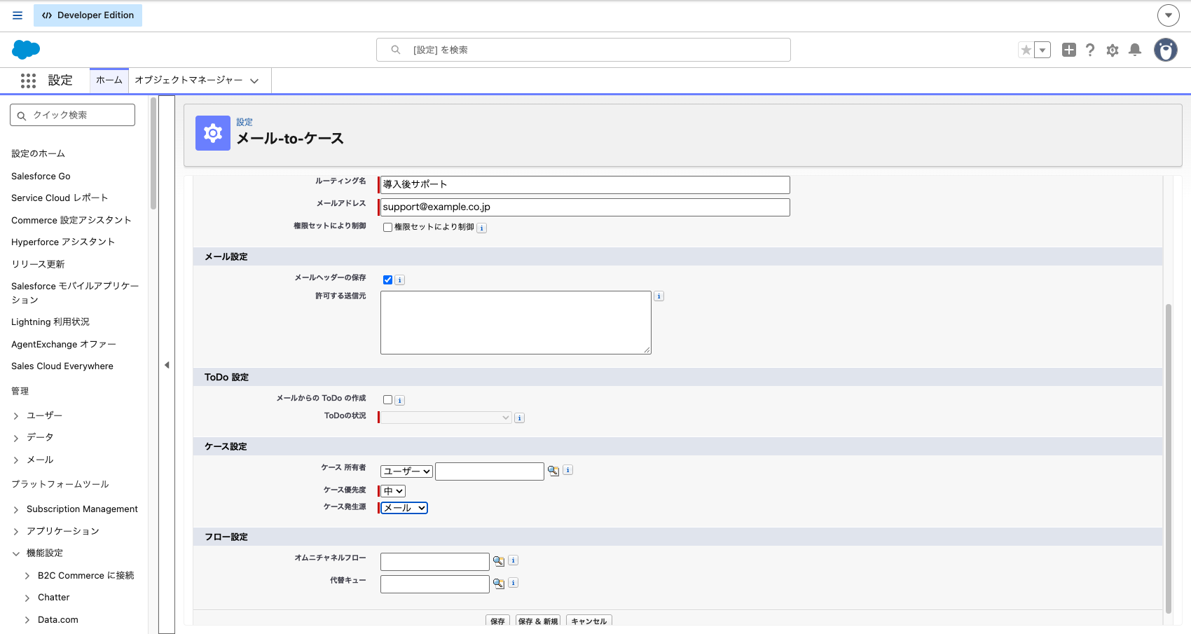Open the ケース発生源 dropdown
This screenshot has width=1191, height=634.
click(404, 508)
